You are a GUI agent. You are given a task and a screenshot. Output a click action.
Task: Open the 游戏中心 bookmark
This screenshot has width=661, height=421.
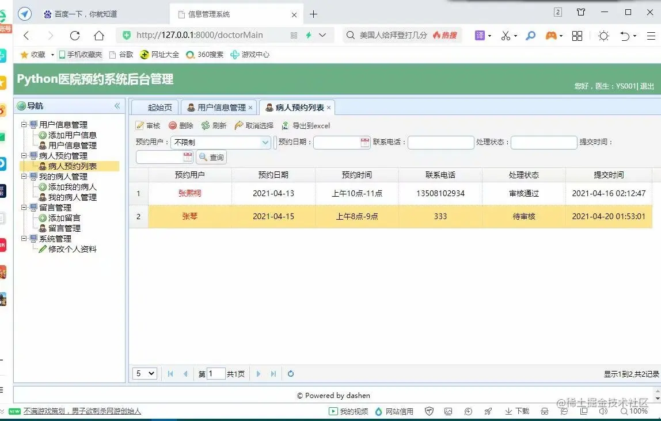tap(250, 55)
